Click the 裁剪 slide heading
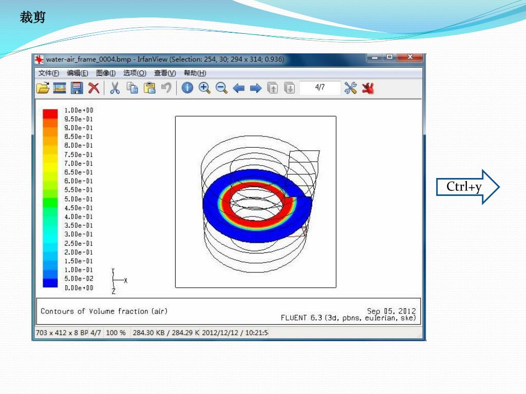Image resolution: width=526 pixels, height=394 pixels. [x=32, y=17]
